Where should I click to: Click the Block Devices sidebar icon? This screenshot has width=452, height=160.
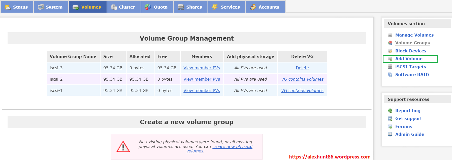pyautogui.click(x=390, y=51)
